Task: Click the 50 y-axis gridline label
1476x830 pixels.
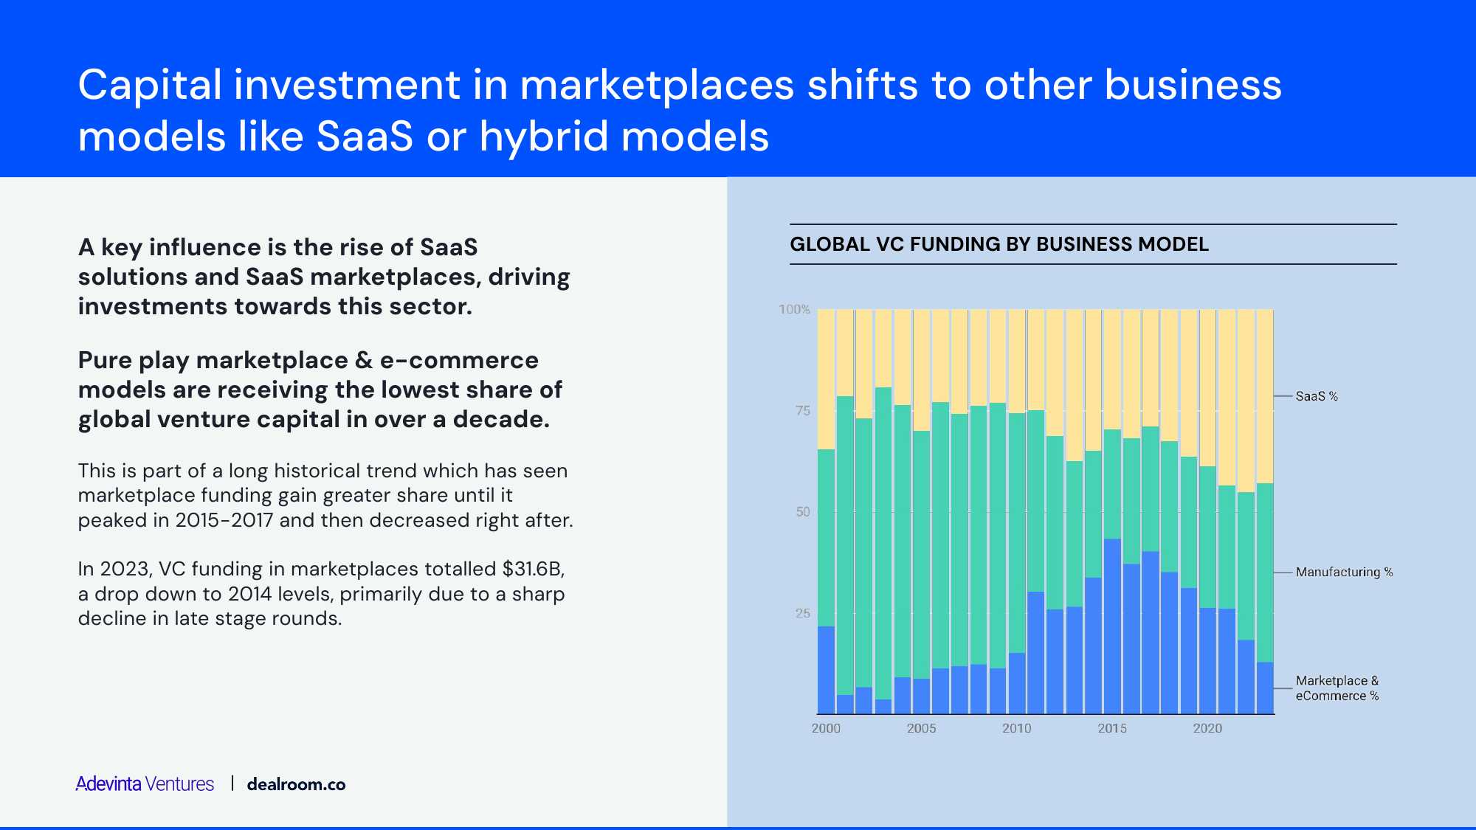Action: (802, 511)
